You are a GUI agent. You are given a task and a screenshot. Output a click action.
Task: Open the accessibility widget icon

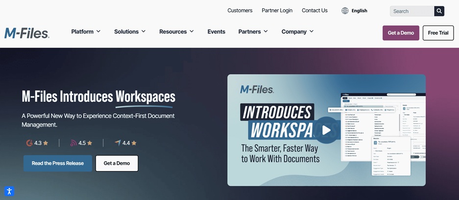point(9,192)
